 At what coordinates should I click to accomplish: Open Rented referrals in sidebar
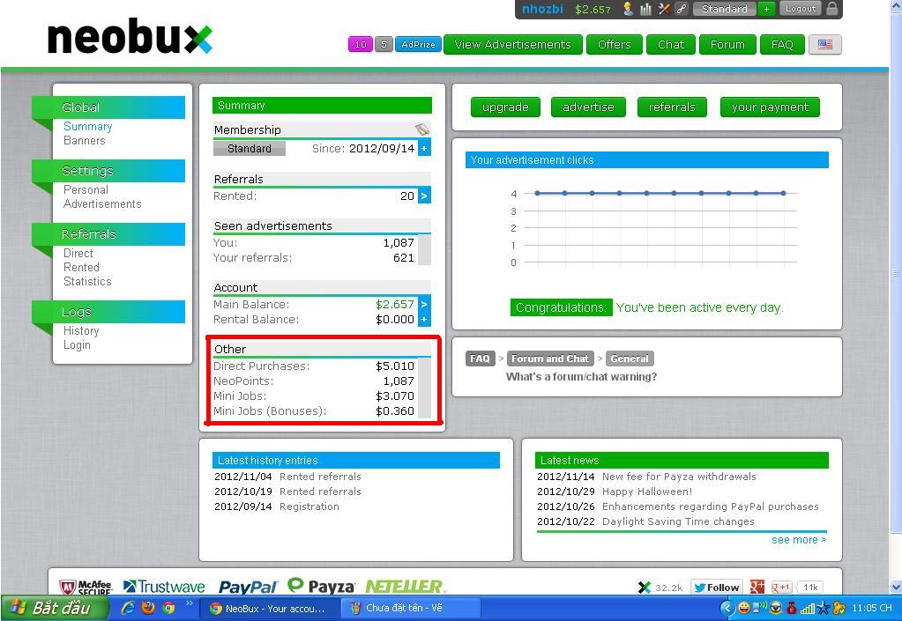coord(81,267)
